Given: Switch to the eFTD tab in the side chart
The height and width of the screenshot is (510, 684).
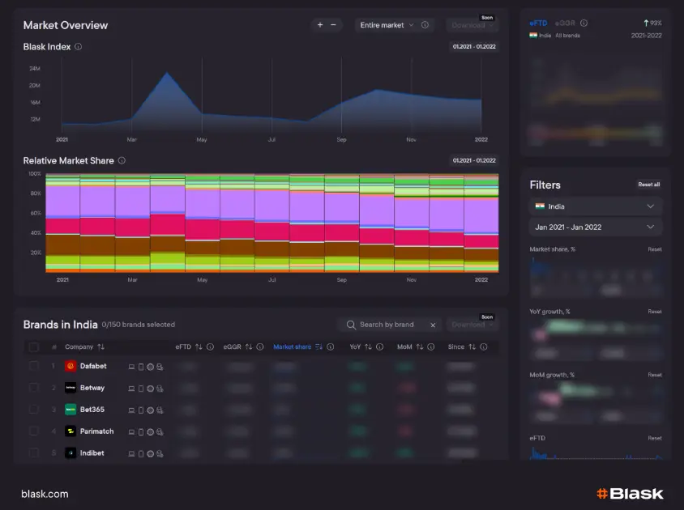Looking at the screenshot, I should (538, 23).
